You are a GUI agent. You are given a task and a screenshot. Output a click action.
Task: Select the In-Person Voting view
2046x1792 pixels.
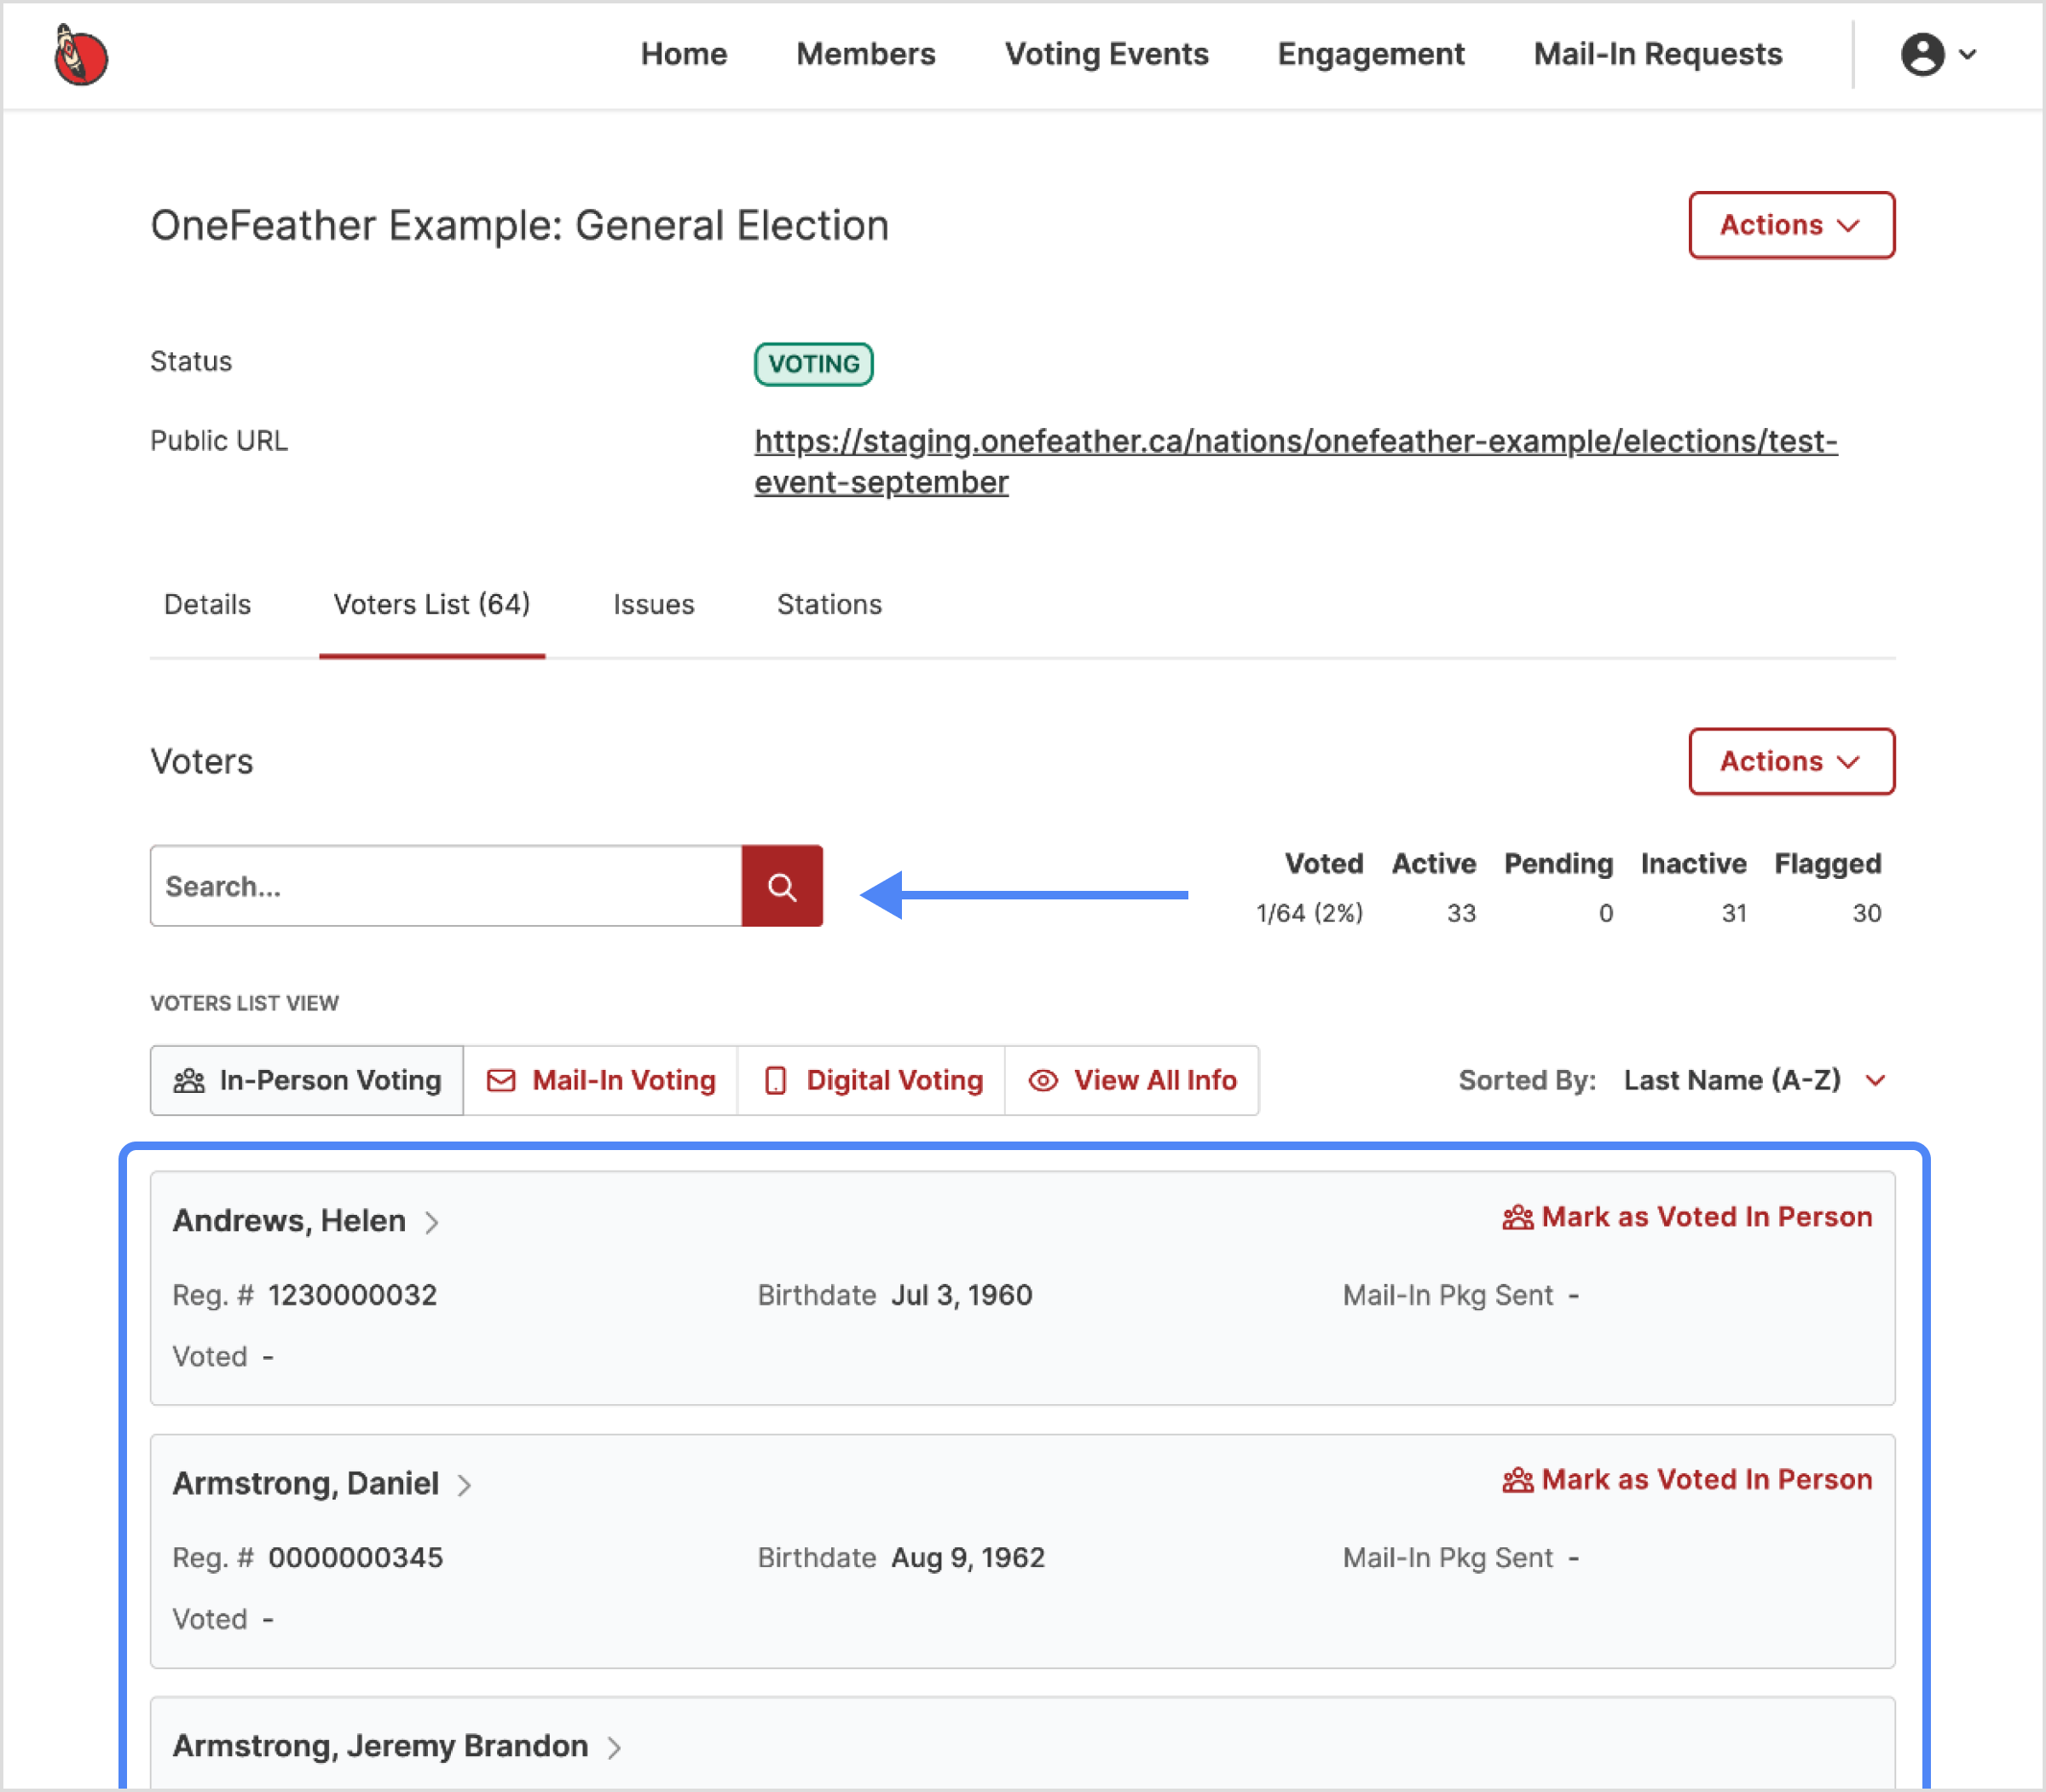point(307,1080)
